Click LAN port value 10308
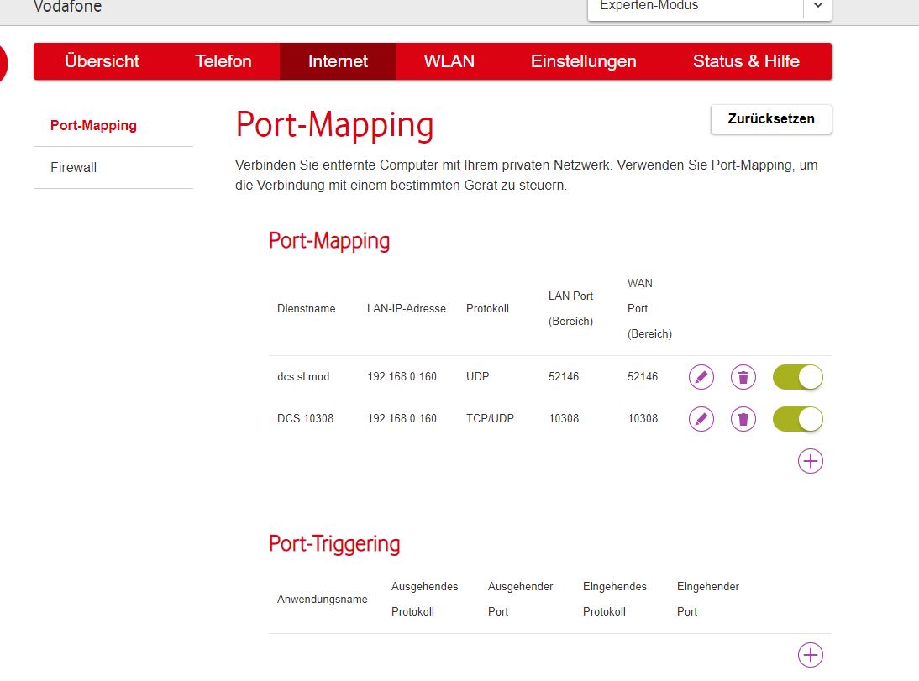This screenshot has height=681, width=919. click(564, 418)
